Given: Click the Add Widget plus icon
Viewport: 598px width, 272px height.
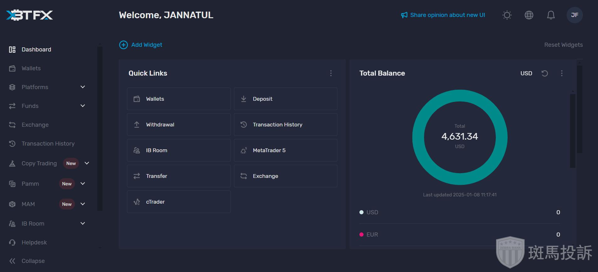Looking at the screenshot, I should coord(124,45).
